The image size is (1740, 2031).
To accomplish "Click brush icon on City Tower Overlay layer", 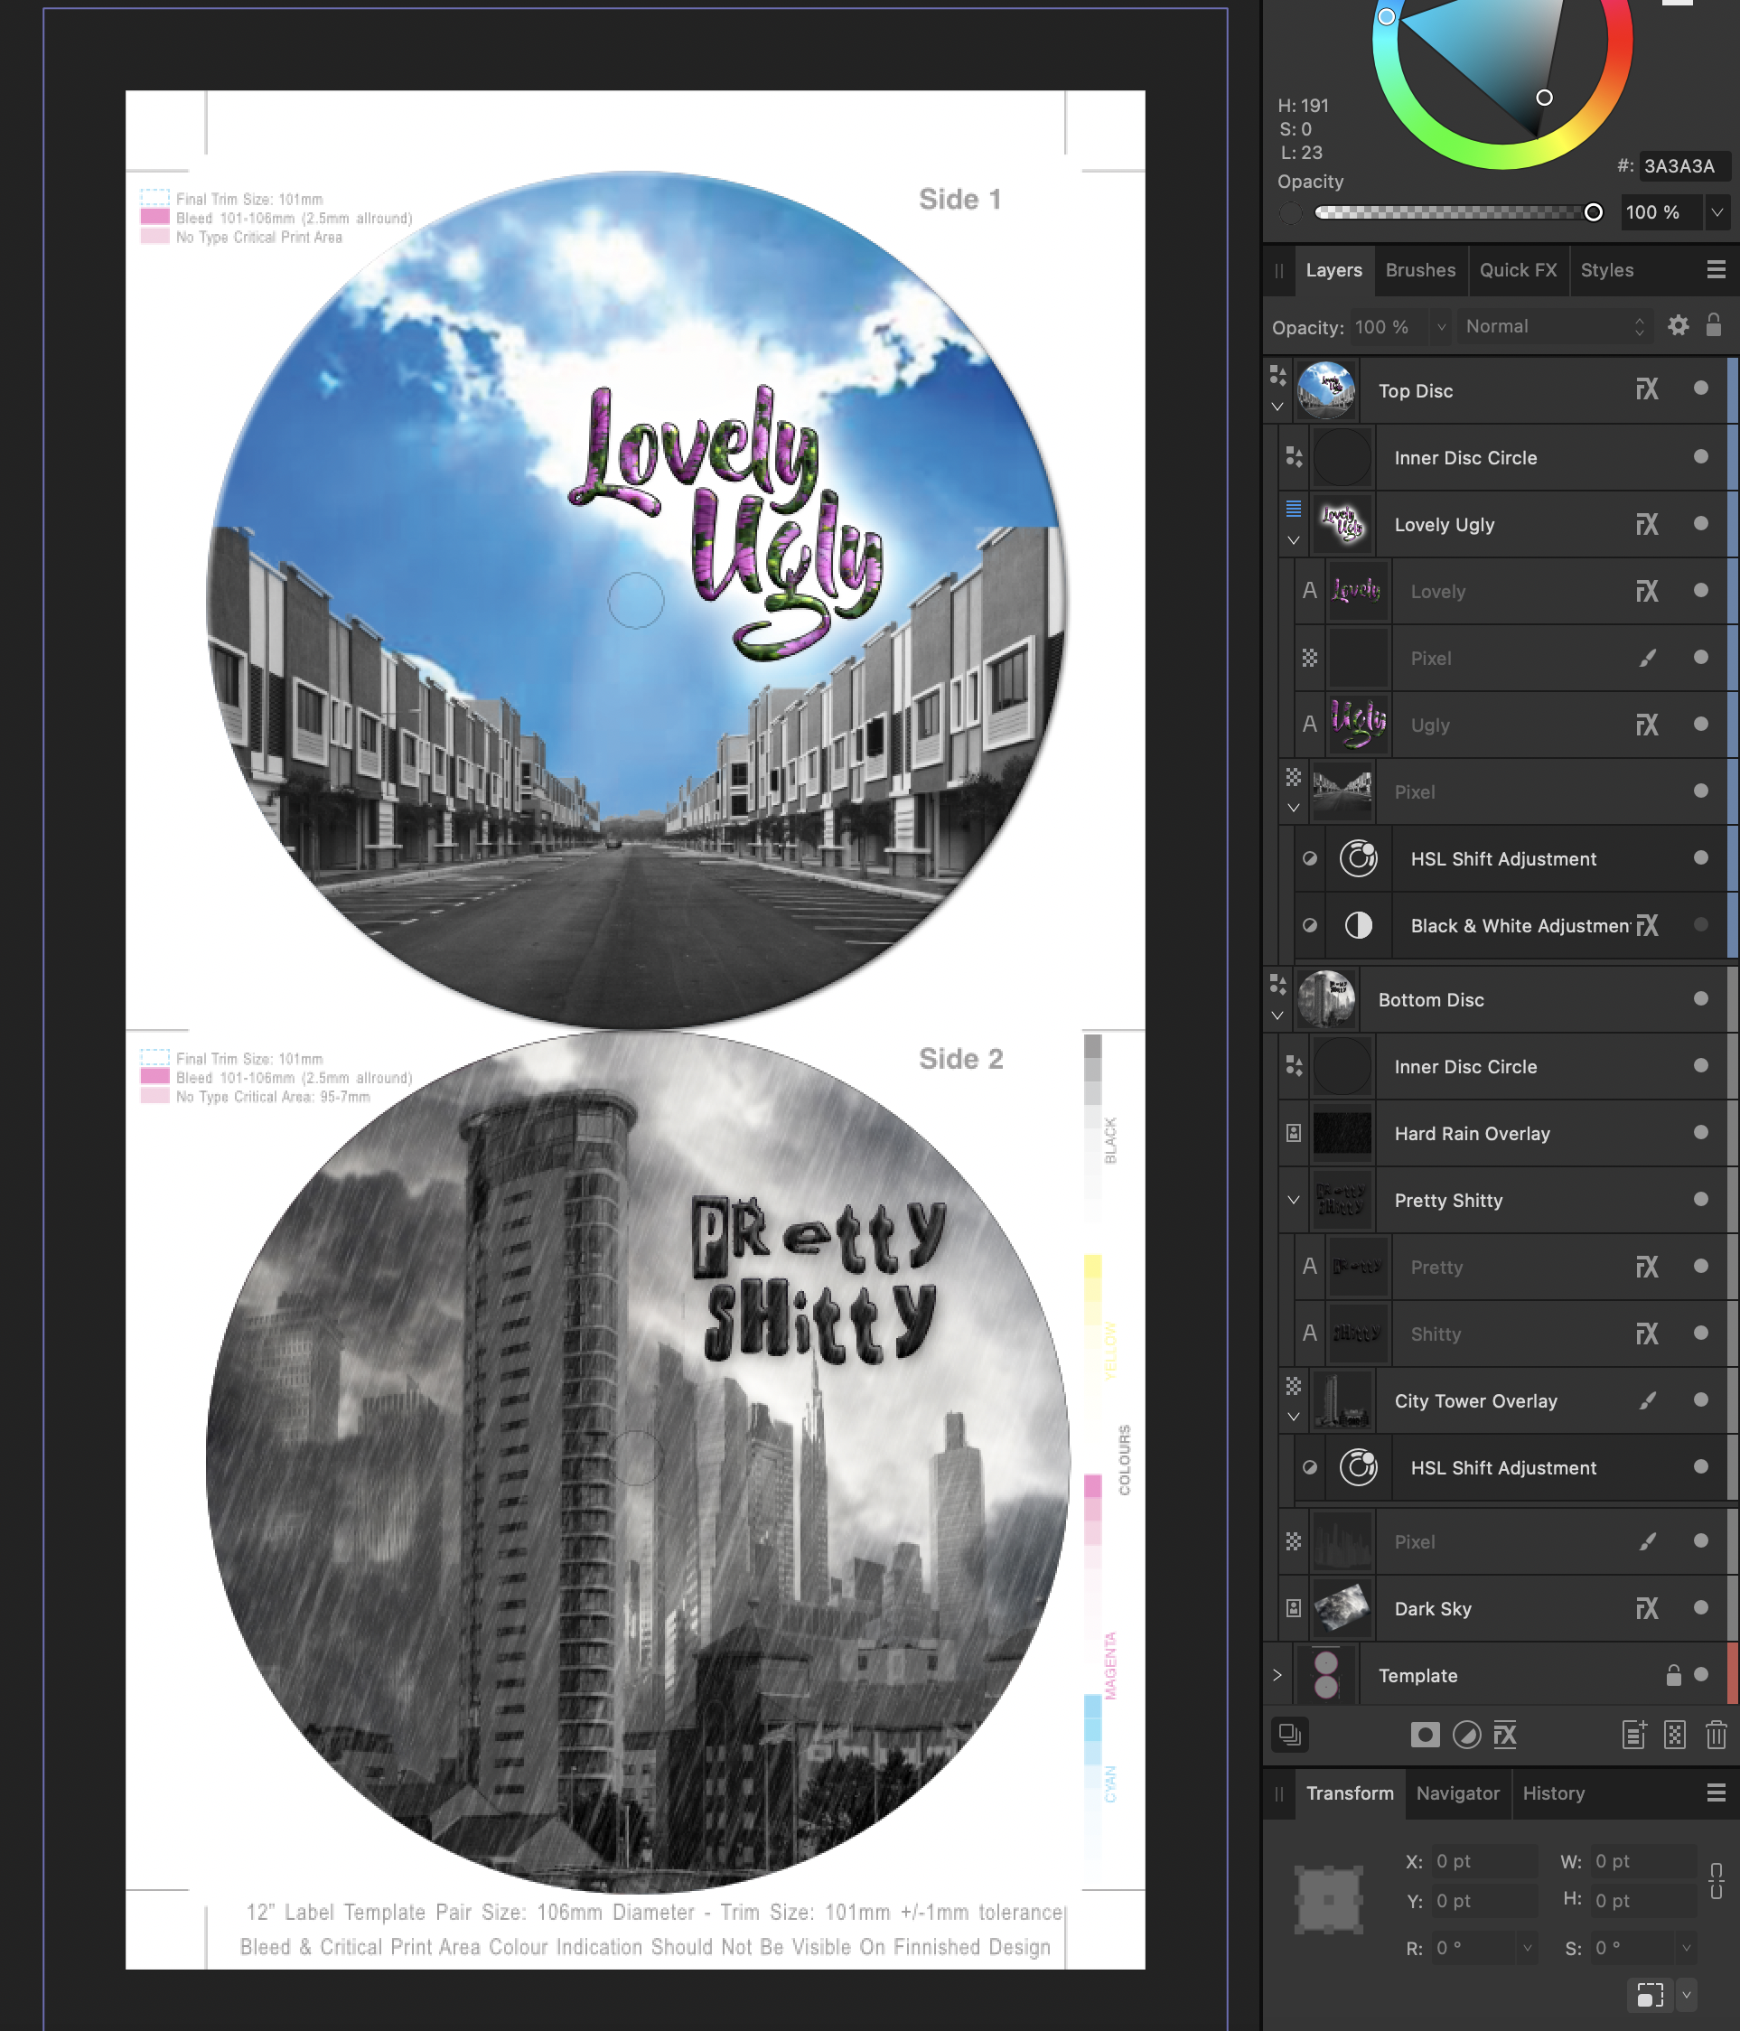I will point(1648,1400).
